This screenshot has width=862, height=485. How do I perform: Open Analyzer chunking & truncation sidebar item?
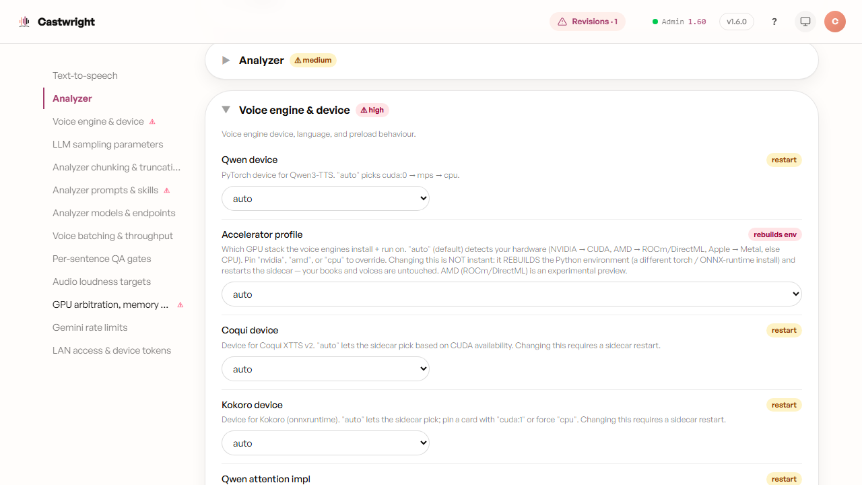pos(117,167)
